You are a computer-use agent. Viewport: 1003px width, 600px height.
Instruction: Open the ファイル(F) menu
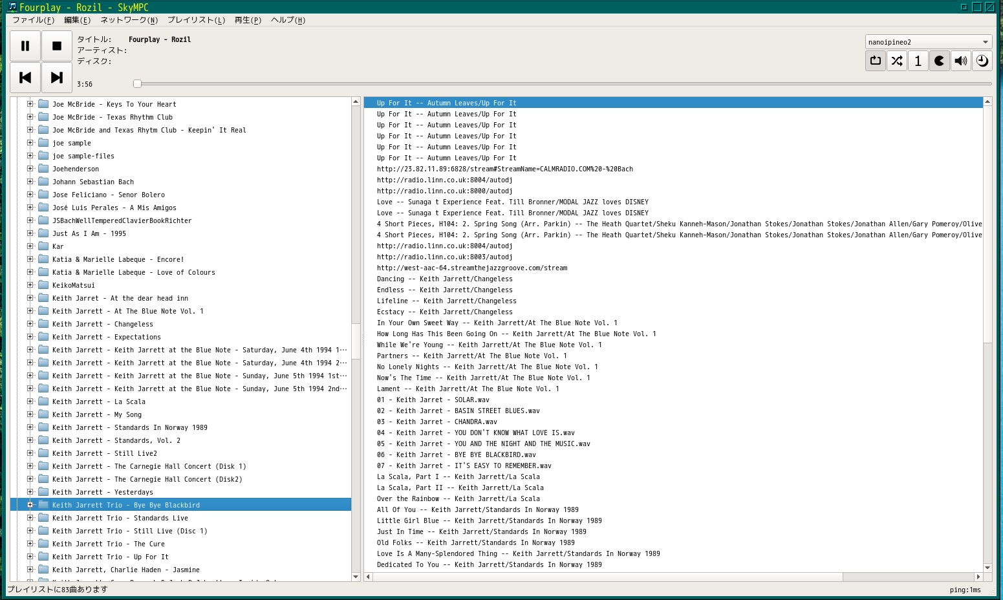[33, 20]
